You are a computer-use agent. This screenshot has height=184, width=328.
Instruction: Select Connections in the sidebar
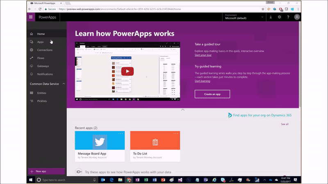coord(45,50)
